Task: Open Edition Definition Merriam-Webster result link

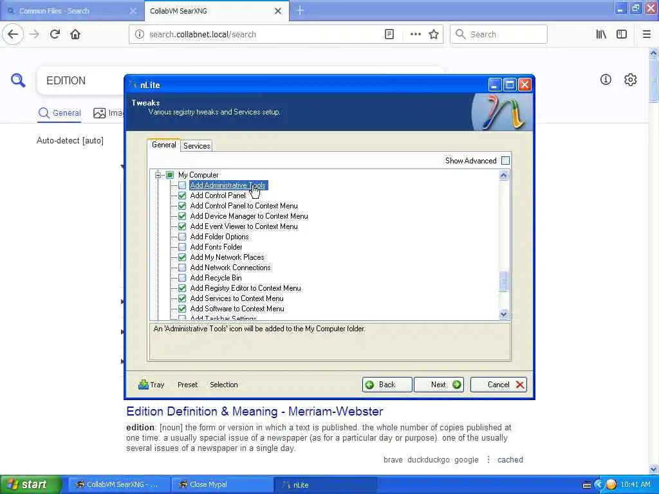Action: tap(255, 411)
